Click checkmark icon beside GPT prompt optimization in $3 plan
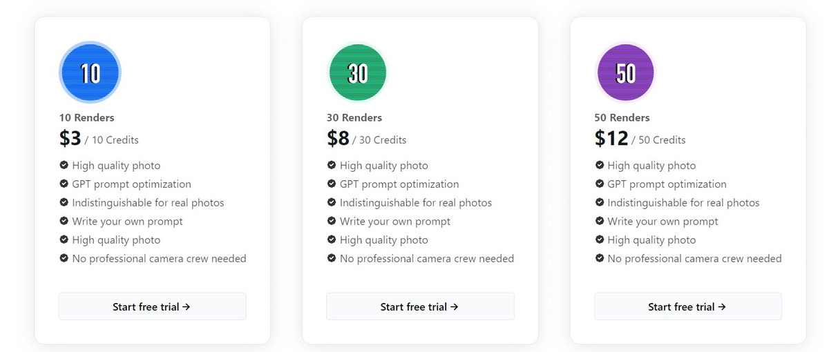This screenshot has height=352, width=829. point(64,184)
